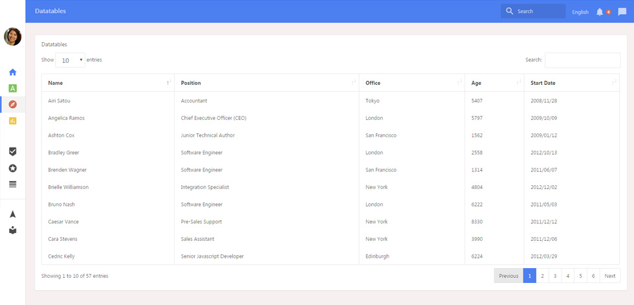Click the age value 5407

(477, 101)
